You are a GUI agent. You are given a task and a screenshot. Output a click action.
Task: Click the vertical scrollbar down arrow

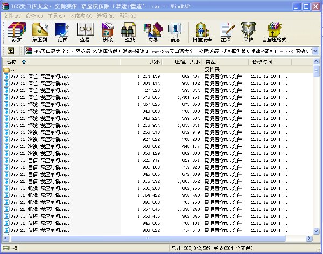[x=316, y=231]
